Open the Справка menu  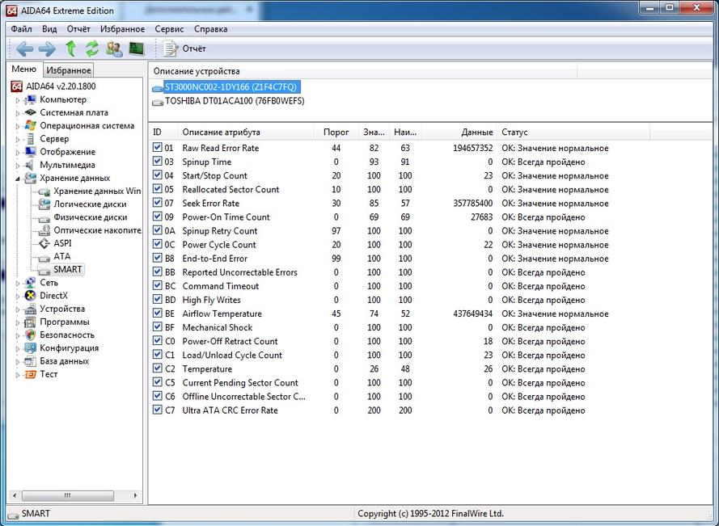pos(210,29)
